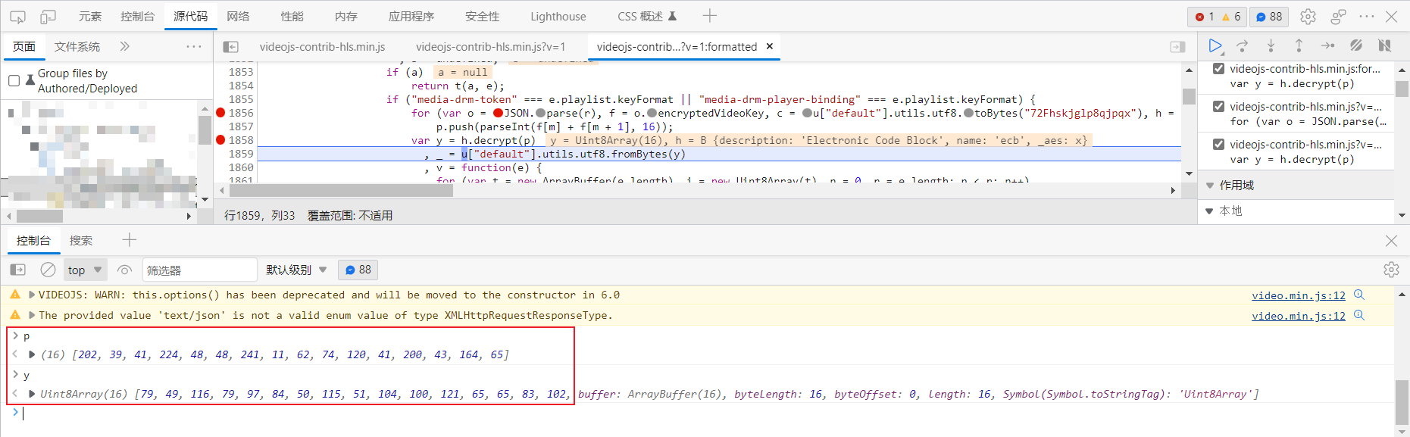This screenshot has height=437, width=1410.
Task: Switch to the 网络 tab
Action: 238,17
